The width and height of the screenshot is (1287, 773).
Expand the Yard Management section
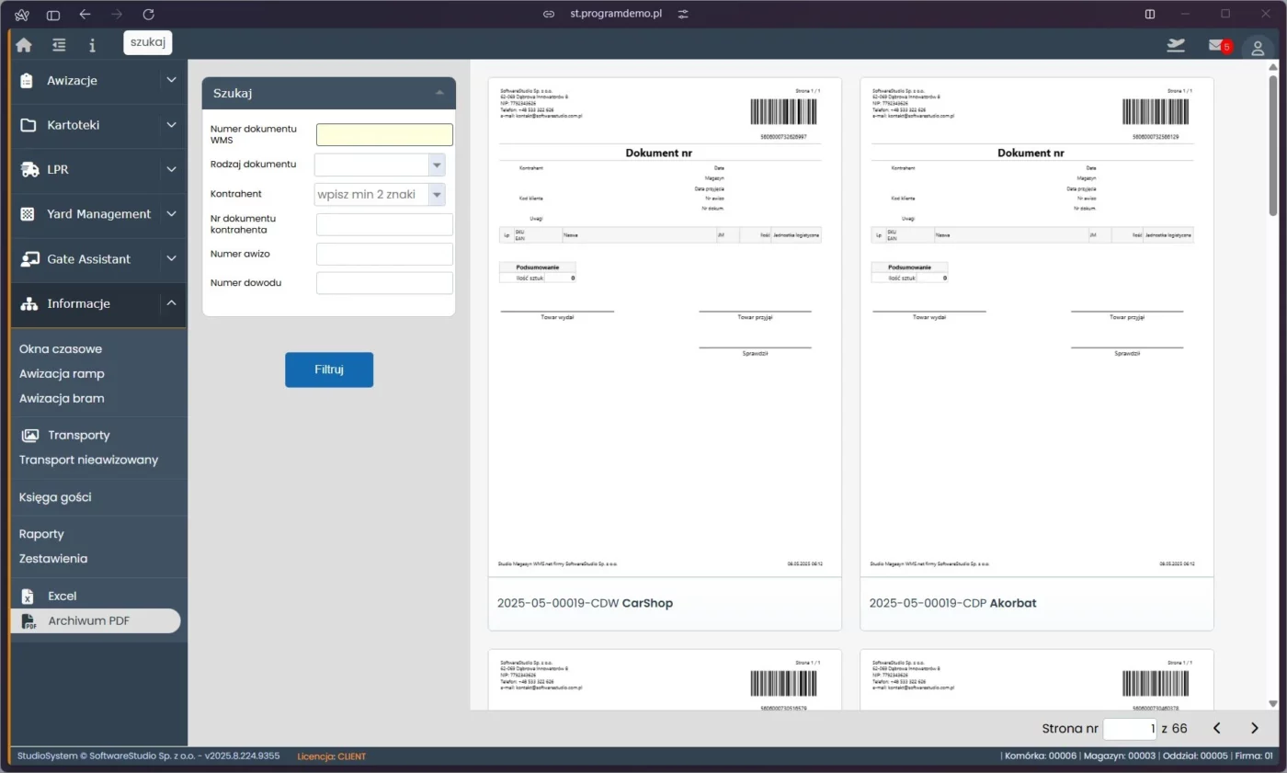171,213
